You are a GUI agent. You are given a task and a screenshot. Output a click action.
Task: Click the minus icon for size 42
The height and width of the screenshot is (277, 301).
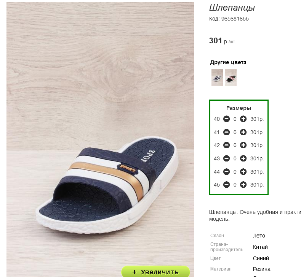[x=227, y=145]
